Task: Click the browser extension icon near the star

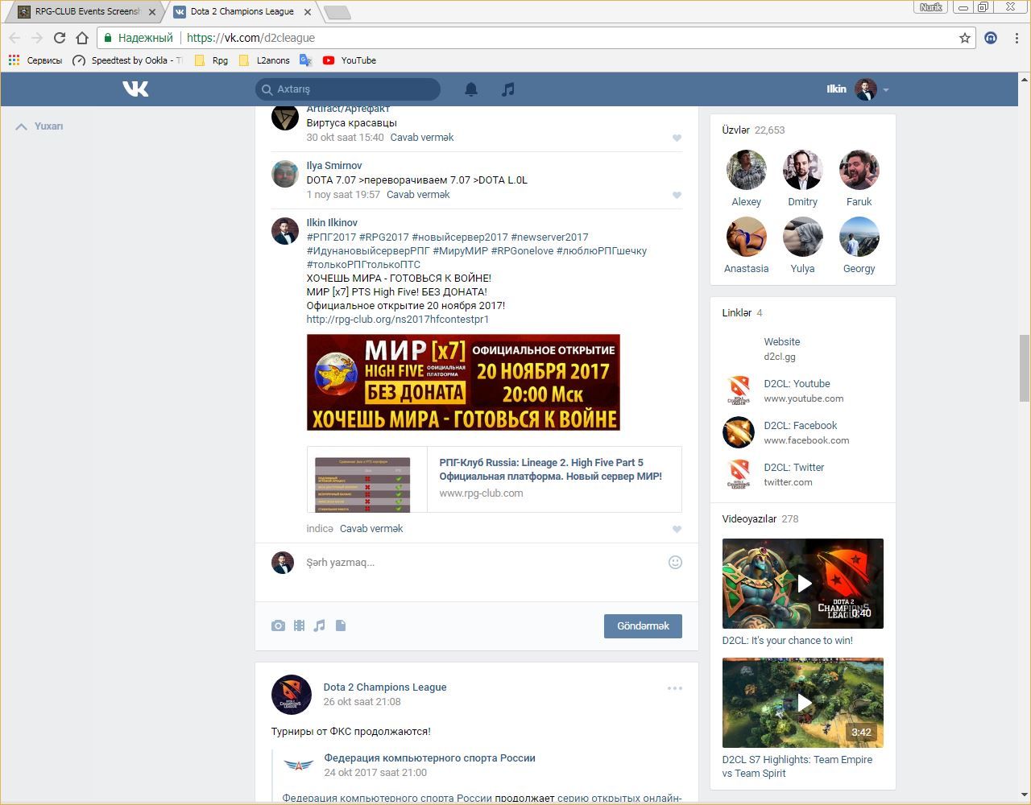Action: [x=991, y=38]
